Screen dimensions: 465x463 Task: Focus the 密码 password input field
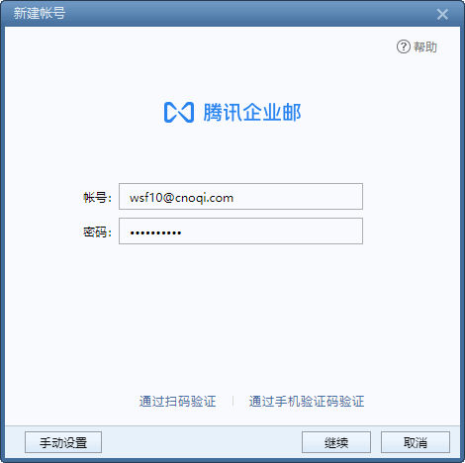click(x=240, y=231)
